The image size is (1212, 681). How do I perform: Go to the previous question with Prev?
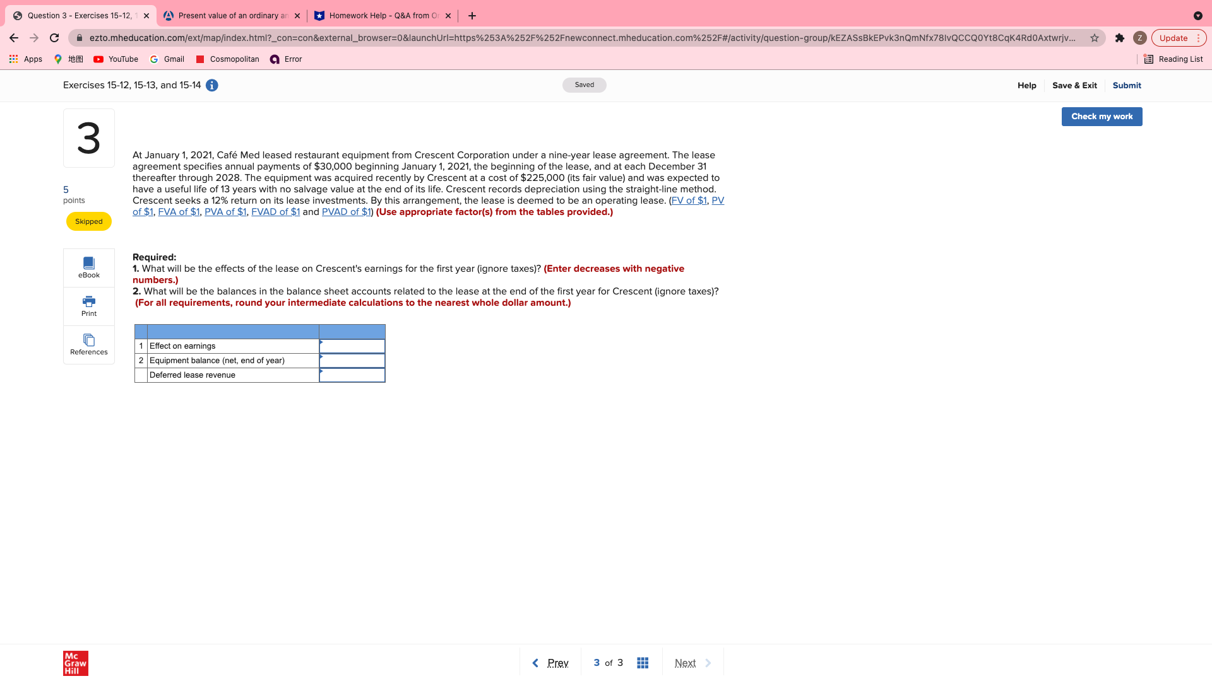pos(550,663)
